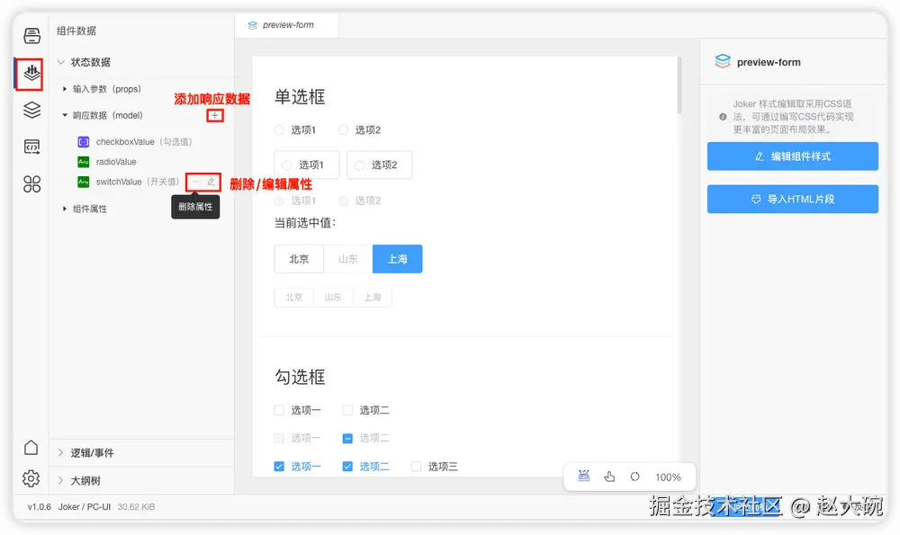Open the layers panel in left sidebar
This screenshot has width=900, height=535.
point(31,111)
